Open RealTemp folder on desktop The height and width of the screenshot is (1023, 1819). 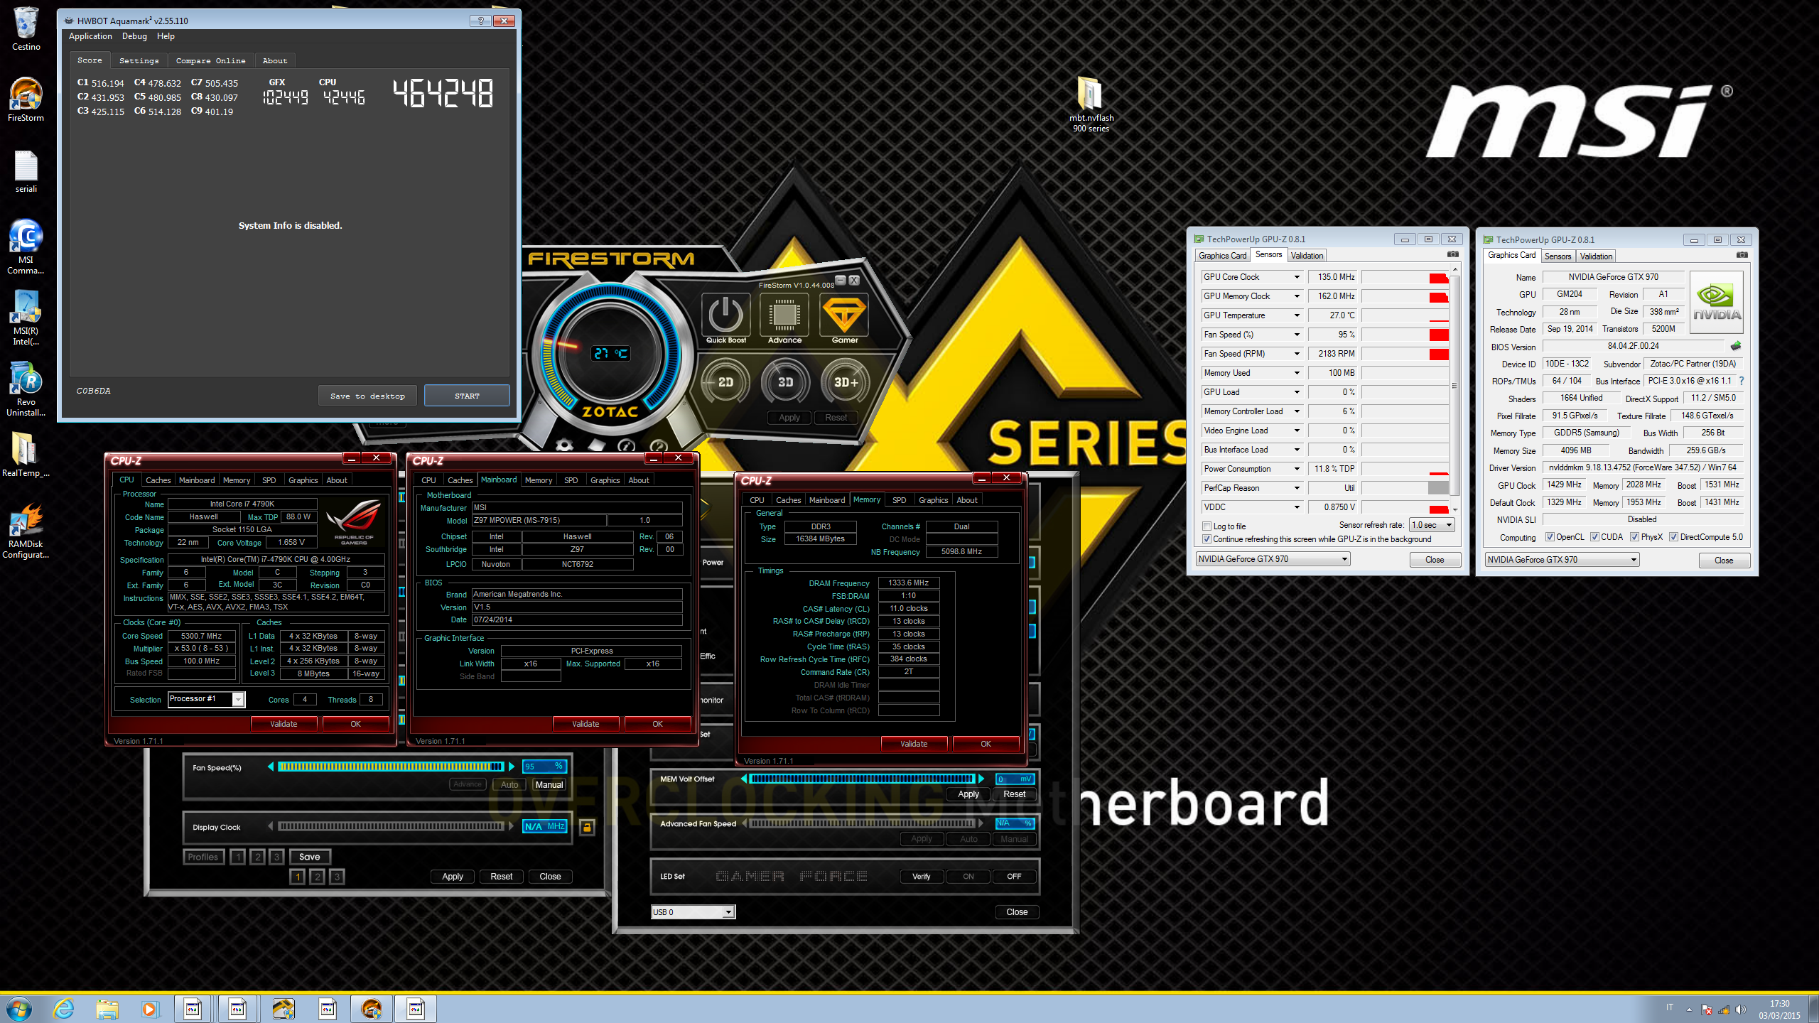[x=26, y=455]
